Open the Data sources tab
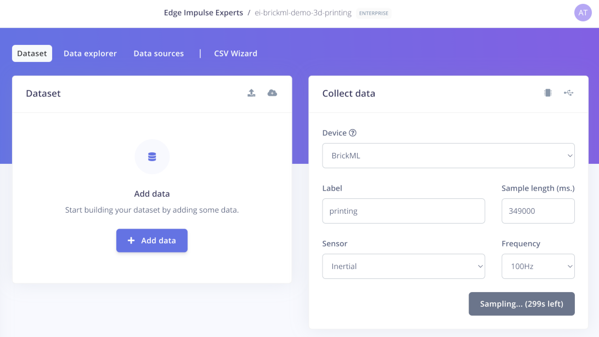The image size is (599, 337). point(159,54)
